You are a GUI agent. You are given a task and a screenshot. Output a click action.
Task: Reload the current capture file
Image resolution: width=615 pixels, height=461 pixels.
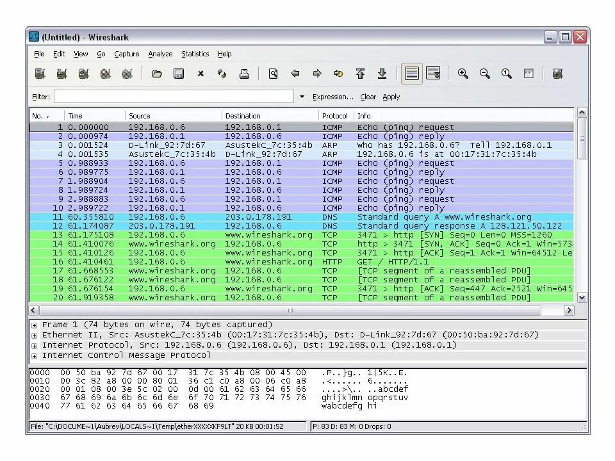(x=222, y=74)
